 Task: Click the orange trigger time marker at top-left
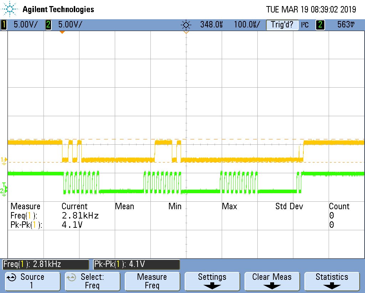pyautogui.click(x=62, y=32)
